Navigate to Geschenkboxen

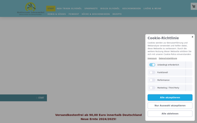131,9
